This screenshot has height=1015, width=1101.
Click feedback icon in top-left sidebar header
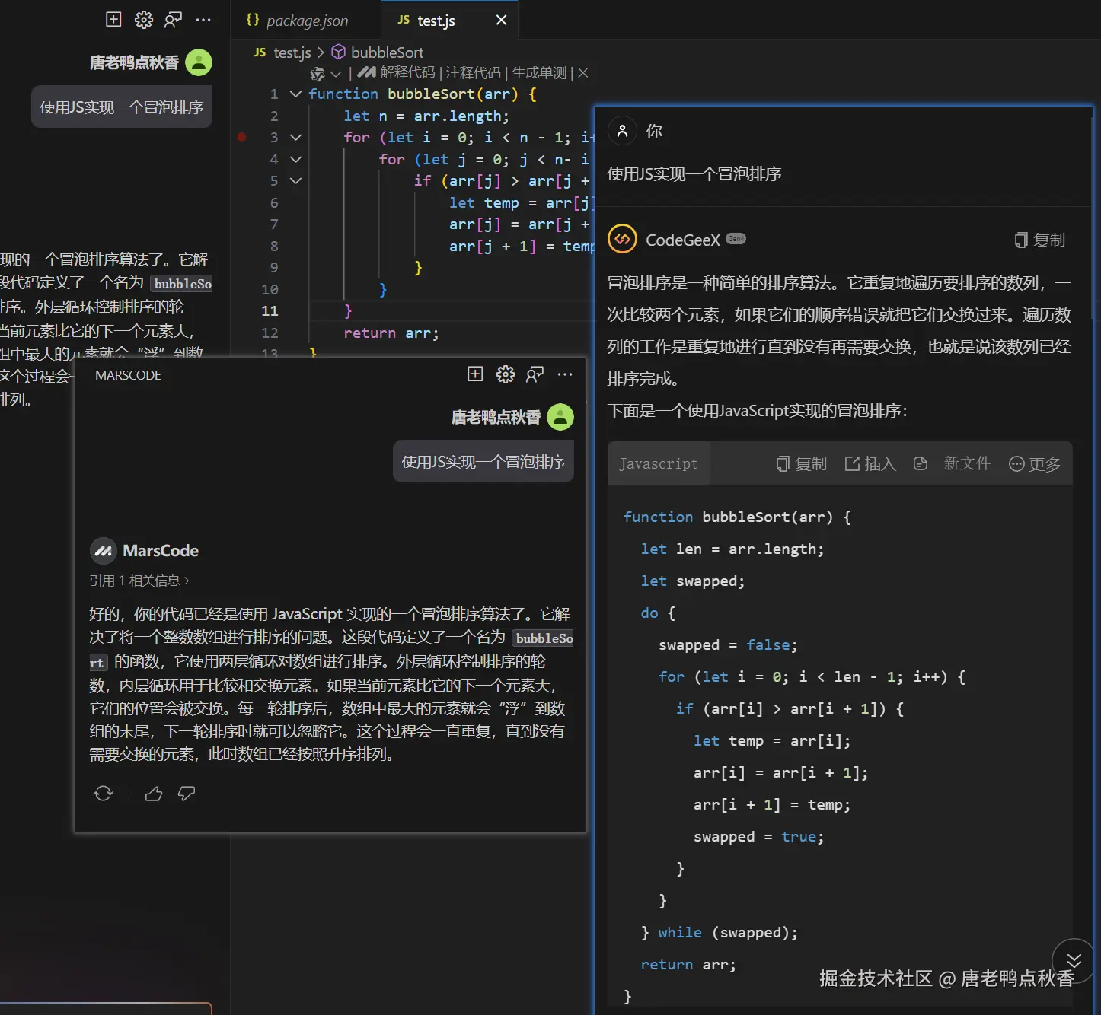coord(174,20)
